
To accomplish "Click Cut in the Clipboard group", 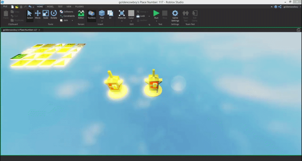I will (14, 16).
